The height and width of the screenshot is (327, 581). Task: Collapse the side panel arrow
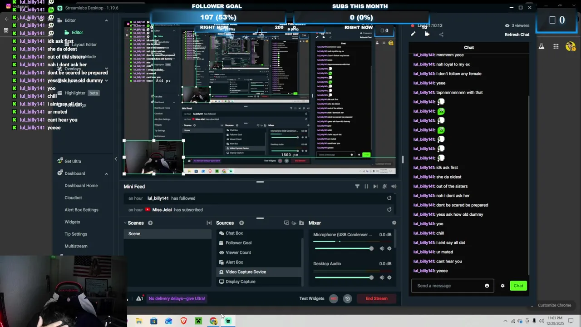(x=116, y=159)
